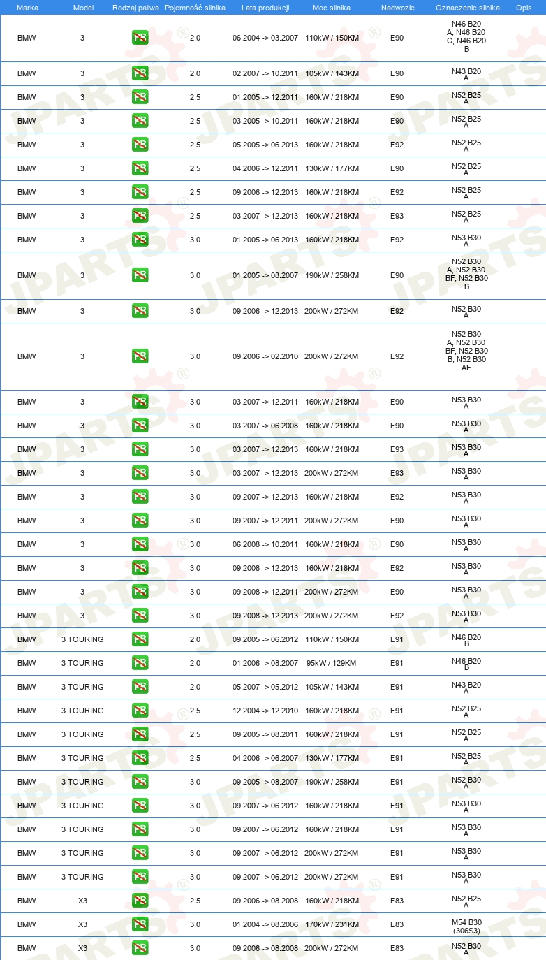546x960 pixels.
Task: Click fuel icon in 01.2005 -> 08.2007 row
Action: (140, 275)
